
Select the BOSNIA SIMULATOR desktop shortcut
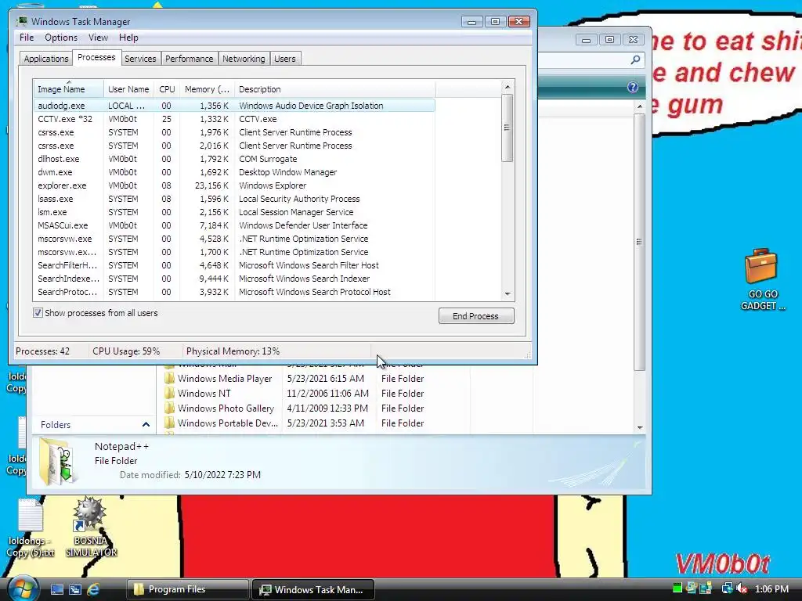(91, 527)
